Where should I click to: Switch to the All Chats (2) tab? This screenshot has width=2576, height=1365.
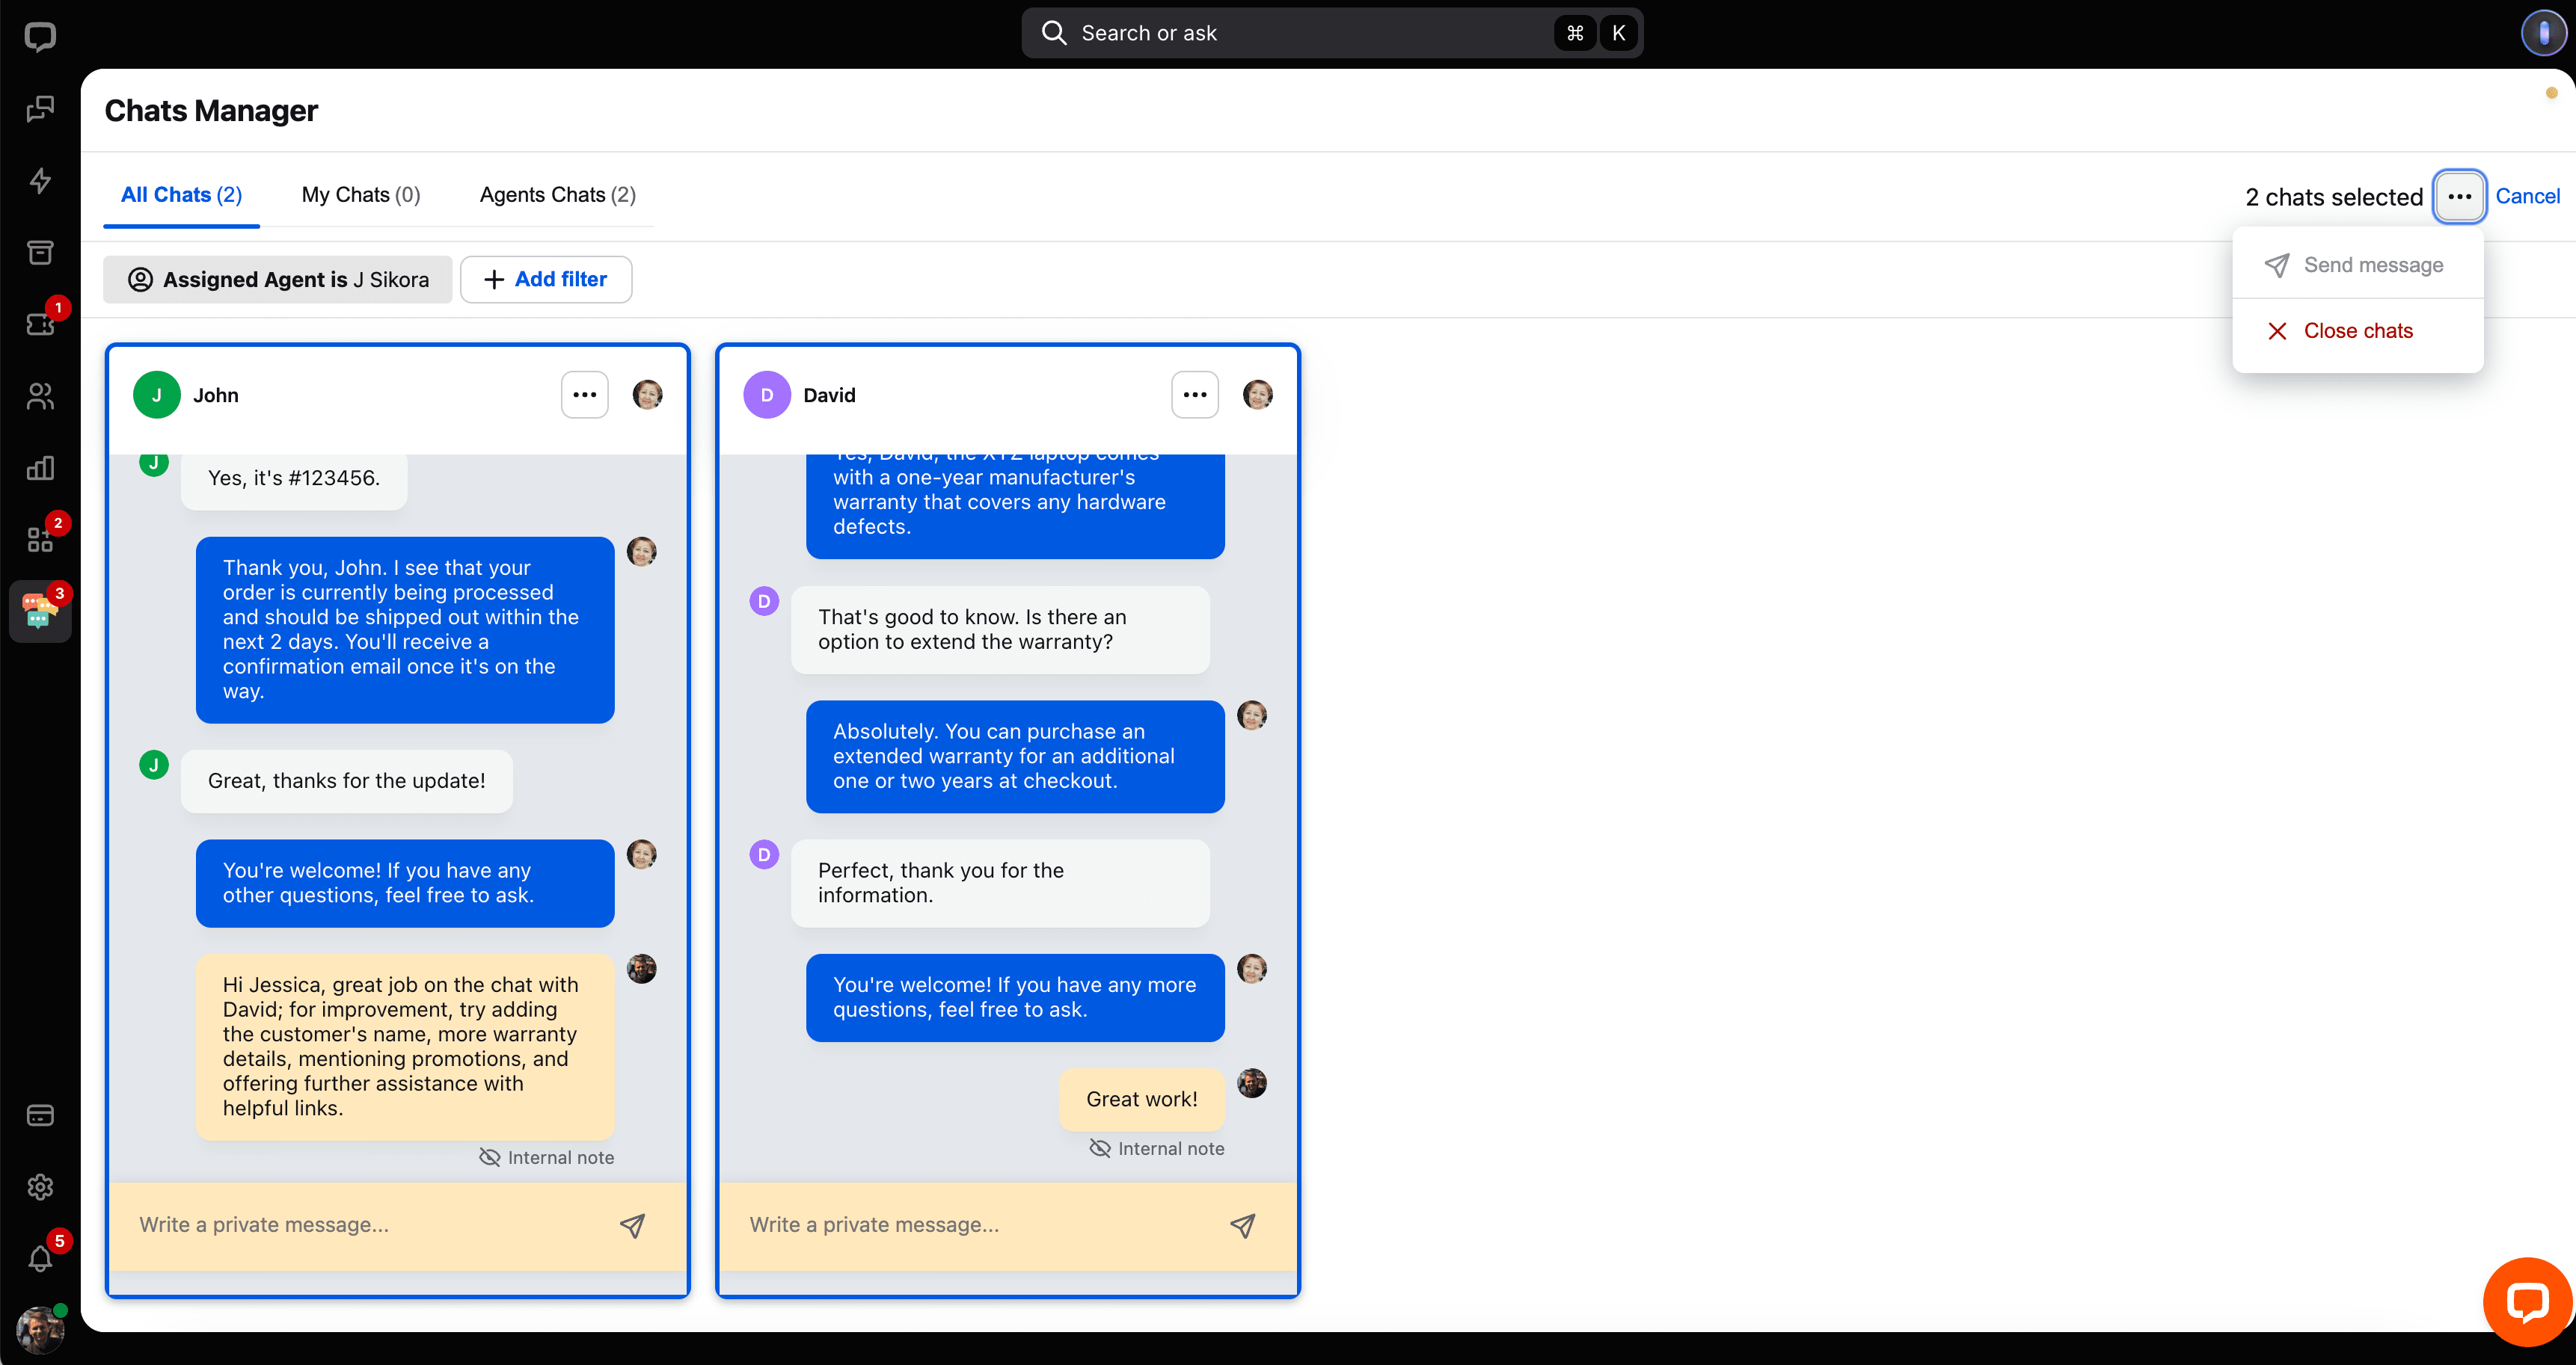coord(181,195)
